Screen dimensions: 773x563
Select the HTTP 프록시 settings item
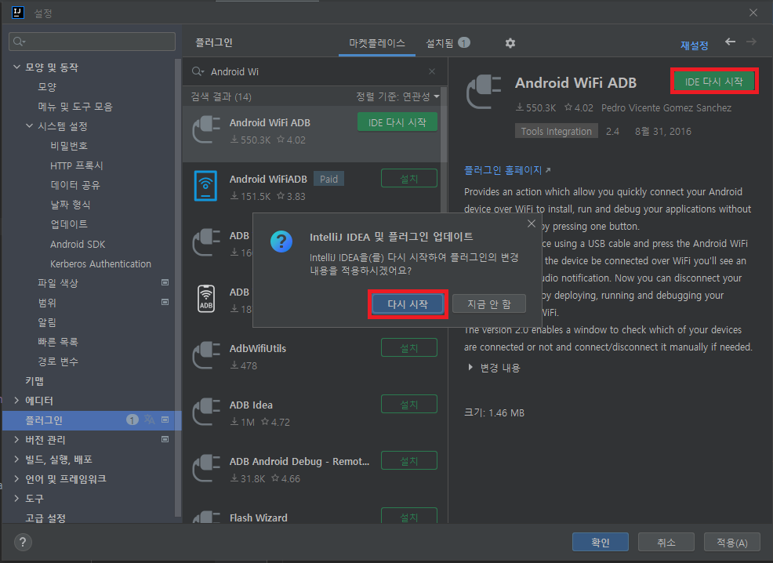tap(76, 165)
